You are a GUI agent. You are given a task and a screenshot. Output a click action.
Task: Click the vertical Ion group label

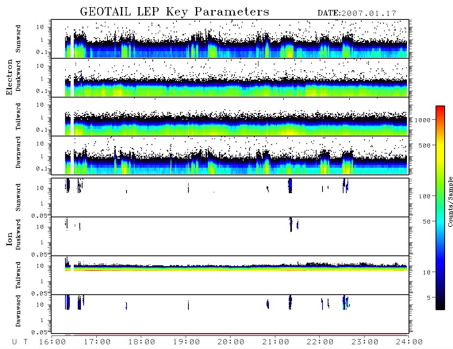pos(9,239)
